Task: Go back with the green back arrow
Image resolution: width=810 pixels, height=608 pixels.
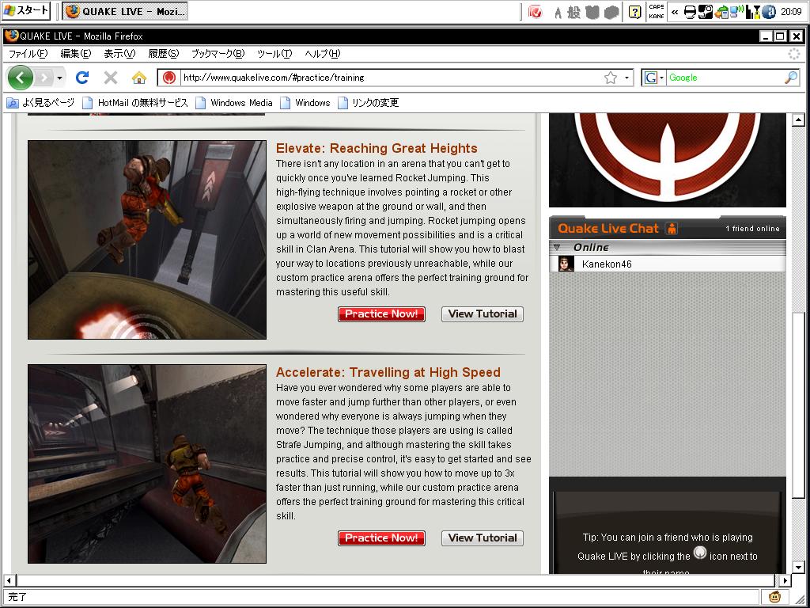Action: pyautogui.click(x=20, y=78)
